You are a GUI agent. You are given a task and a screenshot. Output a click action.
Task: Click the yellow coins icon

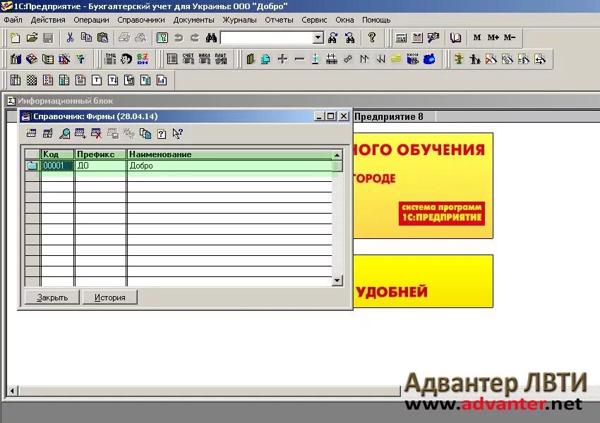396,59
